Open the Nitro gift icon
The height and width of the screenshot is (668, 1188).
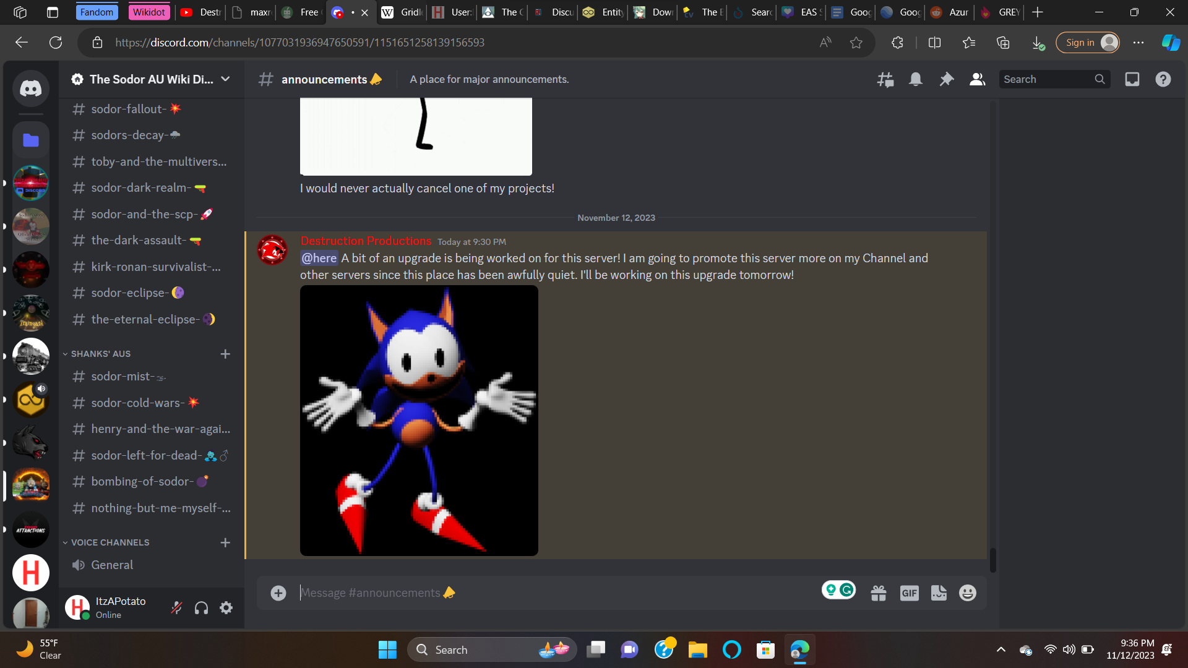click(x=879, y=593)
